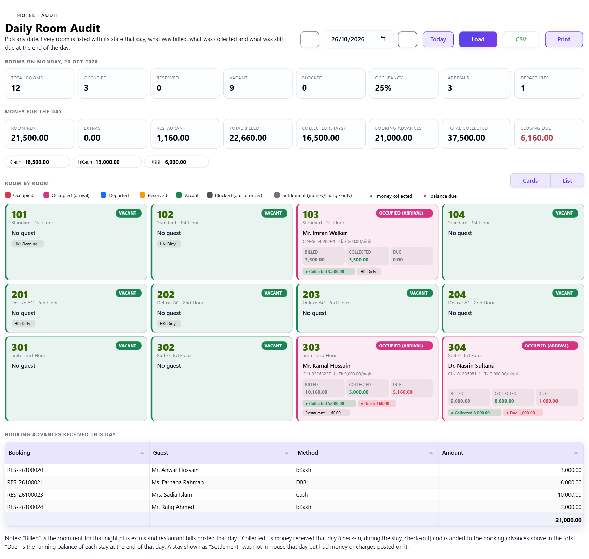The height and width of the screenshot is (559, 589).
Task: Click the blank button right of date field
Action: (408, 39)
